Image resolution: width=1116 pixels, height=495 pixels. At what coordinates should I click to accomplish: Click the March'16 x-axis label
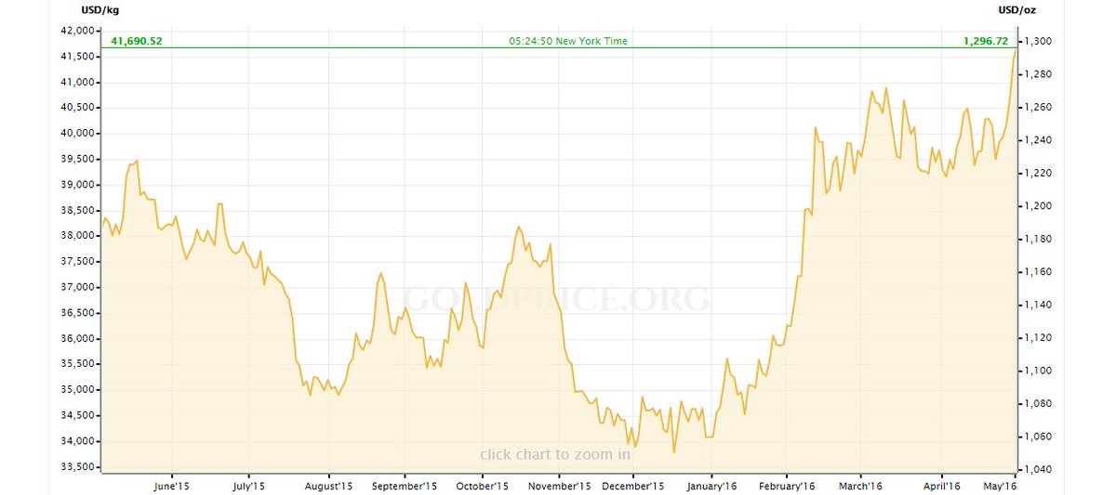pyautogui.click(x=860, y=485)
